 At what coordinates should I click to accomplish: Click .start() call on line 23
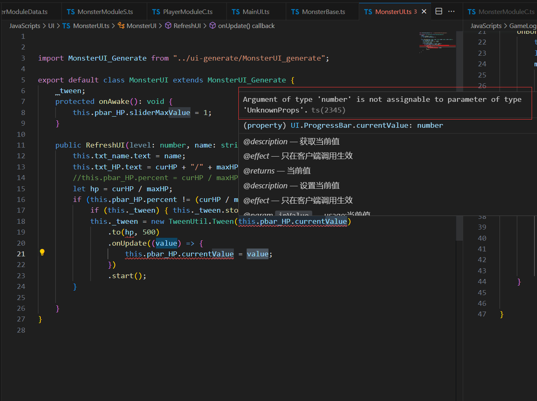pyautogui.click(x=127, y=276)
